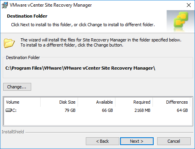
Task: Click the C:\Program Files destination path text
Action: coord(80,68)
